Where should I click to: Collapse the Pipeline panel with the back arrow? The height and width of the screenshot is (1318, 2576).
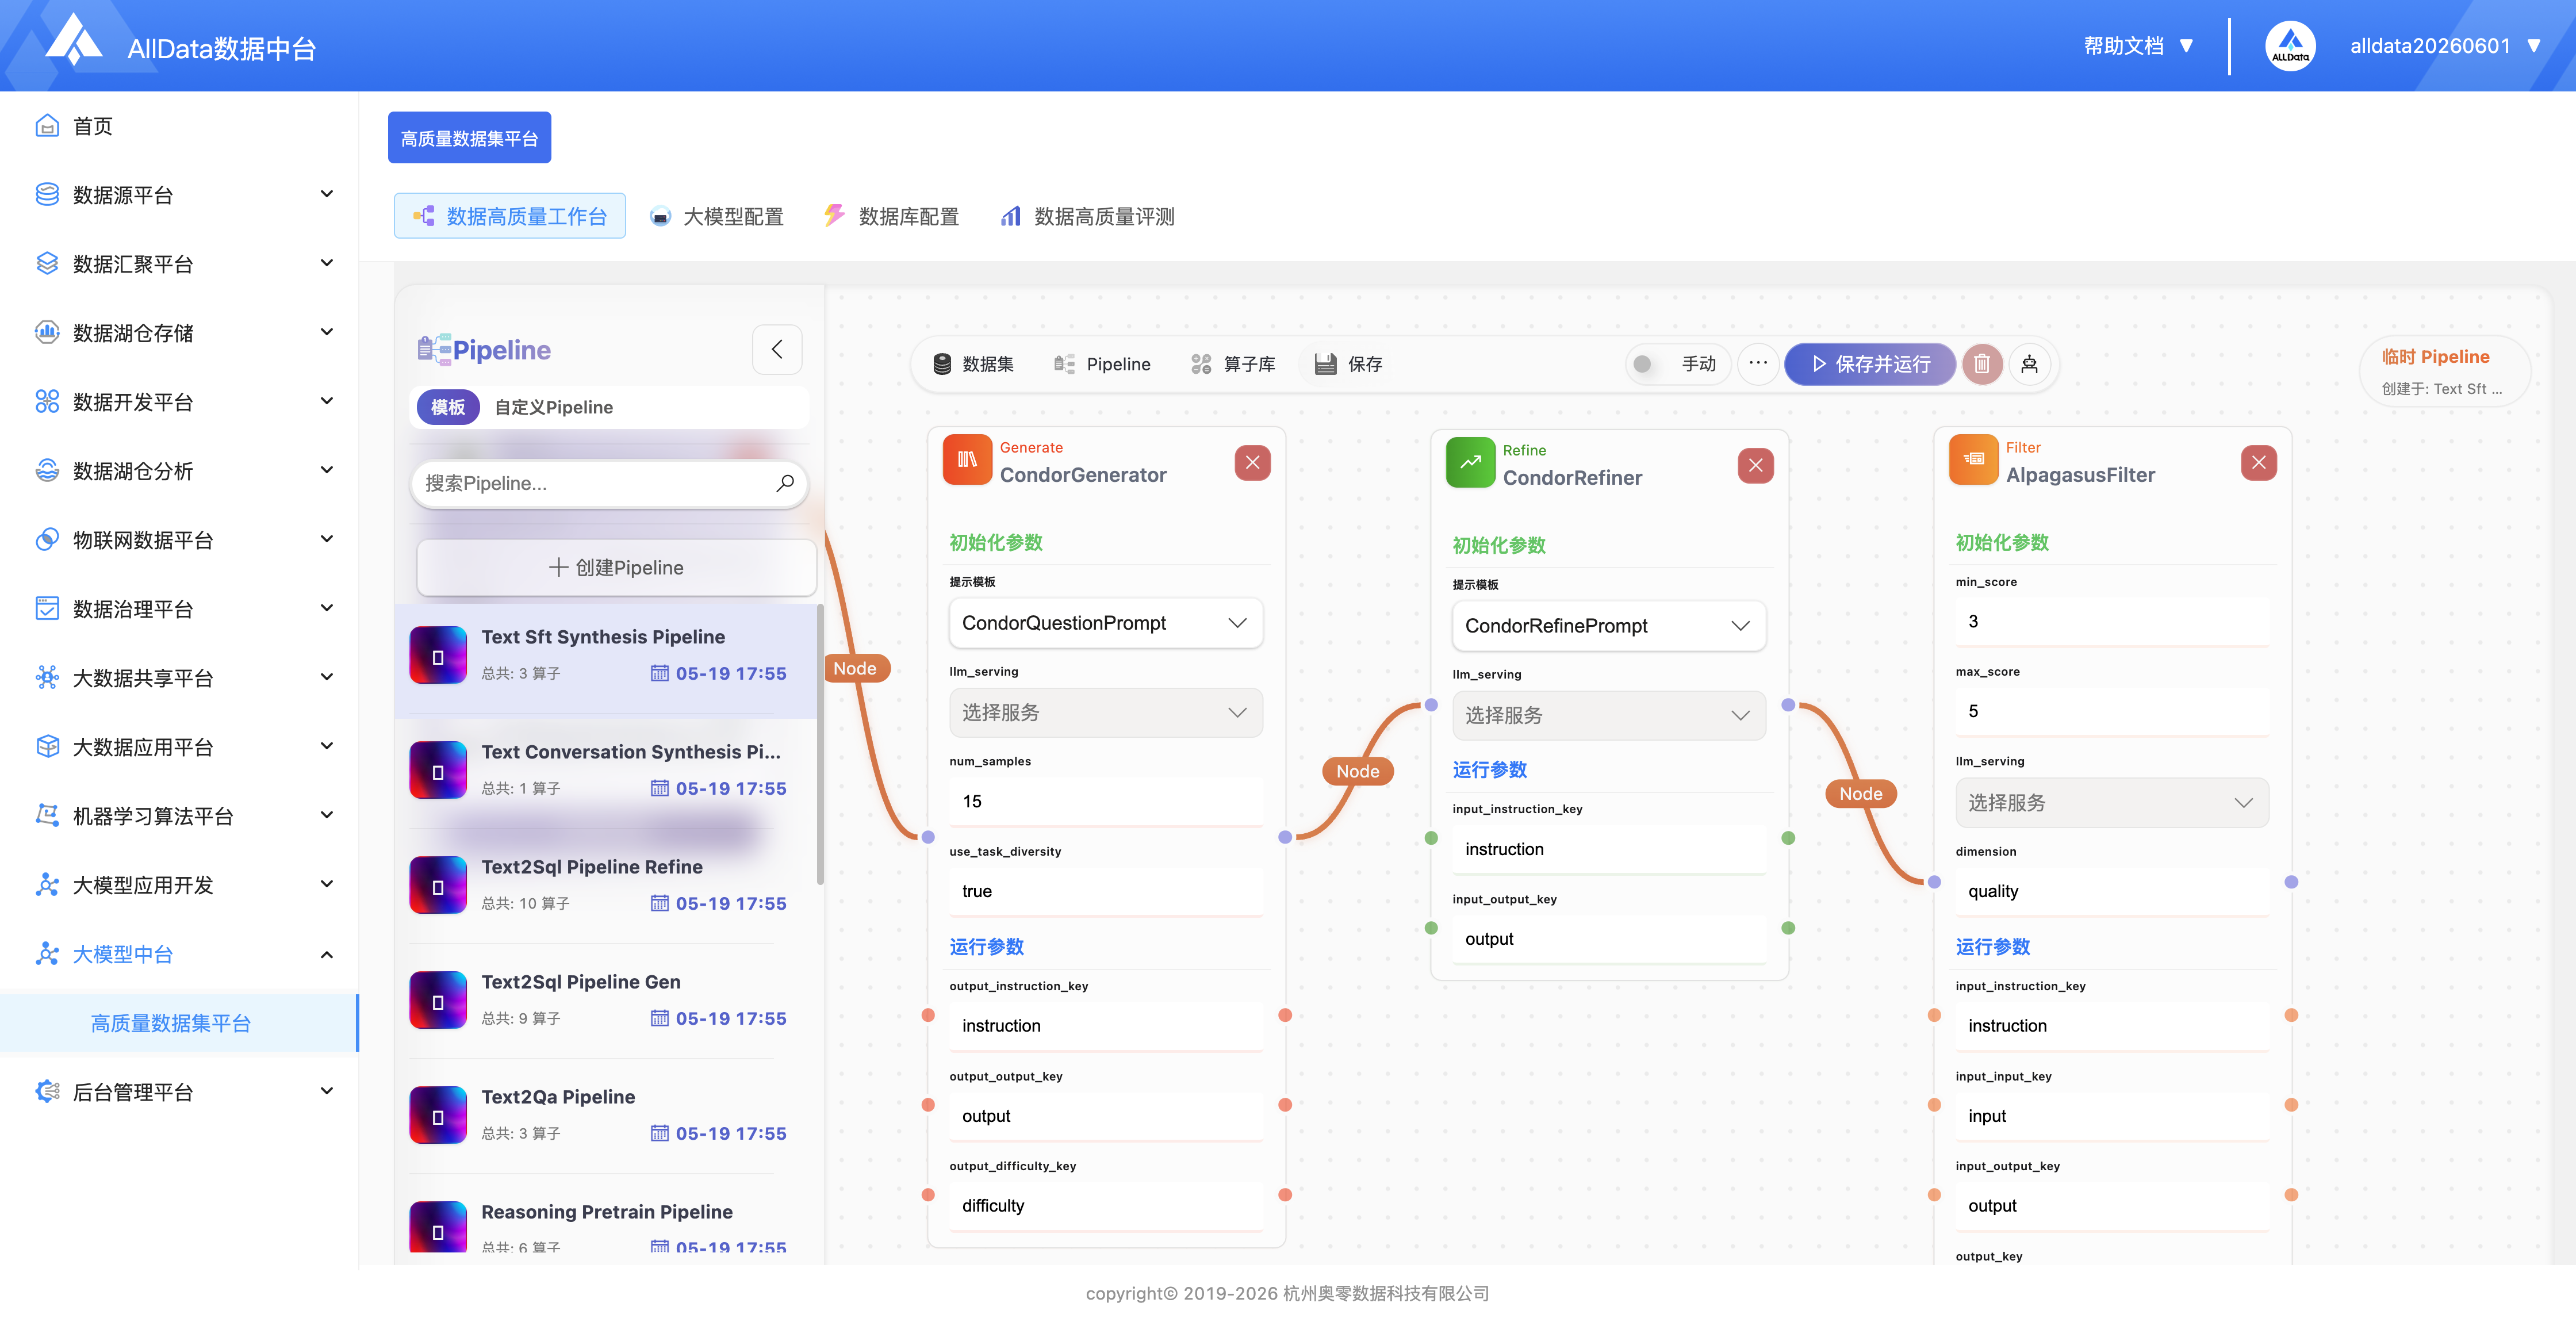click(x=777, y=349)
